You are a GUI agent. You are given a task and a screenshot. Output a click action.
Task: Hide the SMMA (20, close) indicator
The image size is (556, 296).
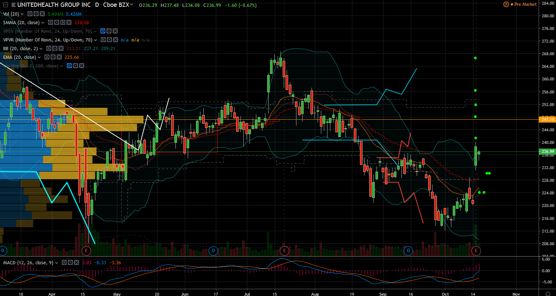pos(51,22)
